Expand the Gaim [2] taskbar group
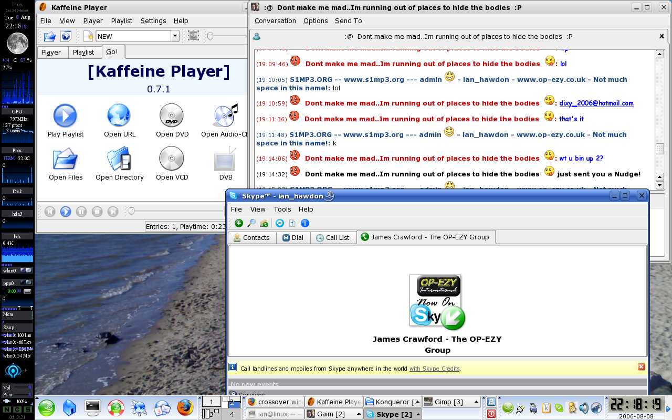The image size is (672, 420). tap(359, 414)
